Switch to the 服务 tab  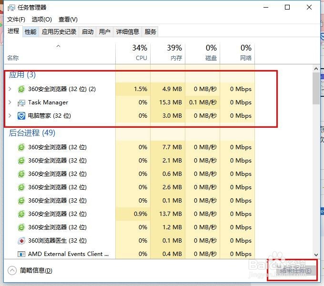pos(150,32)
